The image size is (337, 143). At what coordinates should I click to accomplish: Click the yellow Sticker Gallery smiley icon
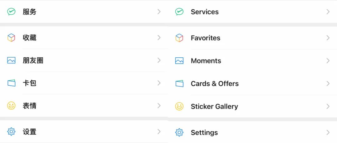pos(179,107)
